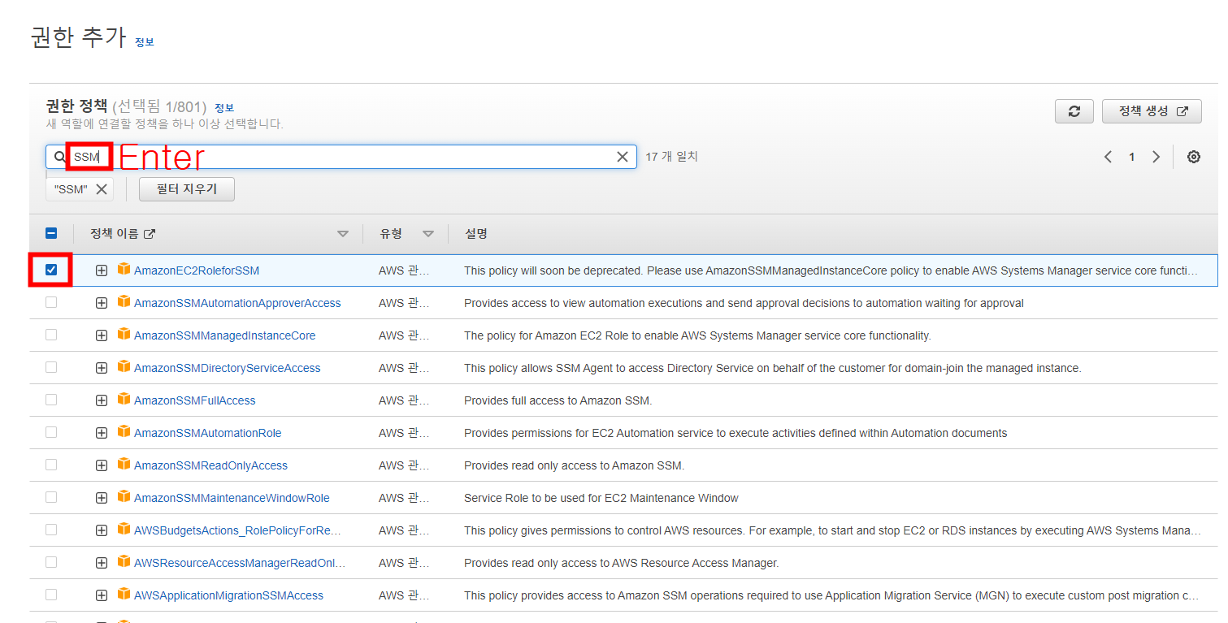Open AmazonSSMReadOnlyAccess policy link
This screenshot has width=1228, height=623.
point(211,465)
